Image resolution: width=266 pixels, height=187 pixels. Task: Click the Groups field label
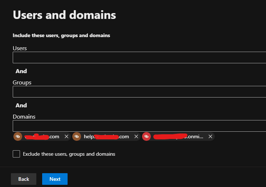(x=22, y=83)
